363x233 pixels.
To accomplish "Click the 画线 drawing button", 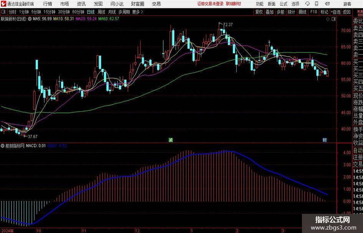I will coord(302,12).
